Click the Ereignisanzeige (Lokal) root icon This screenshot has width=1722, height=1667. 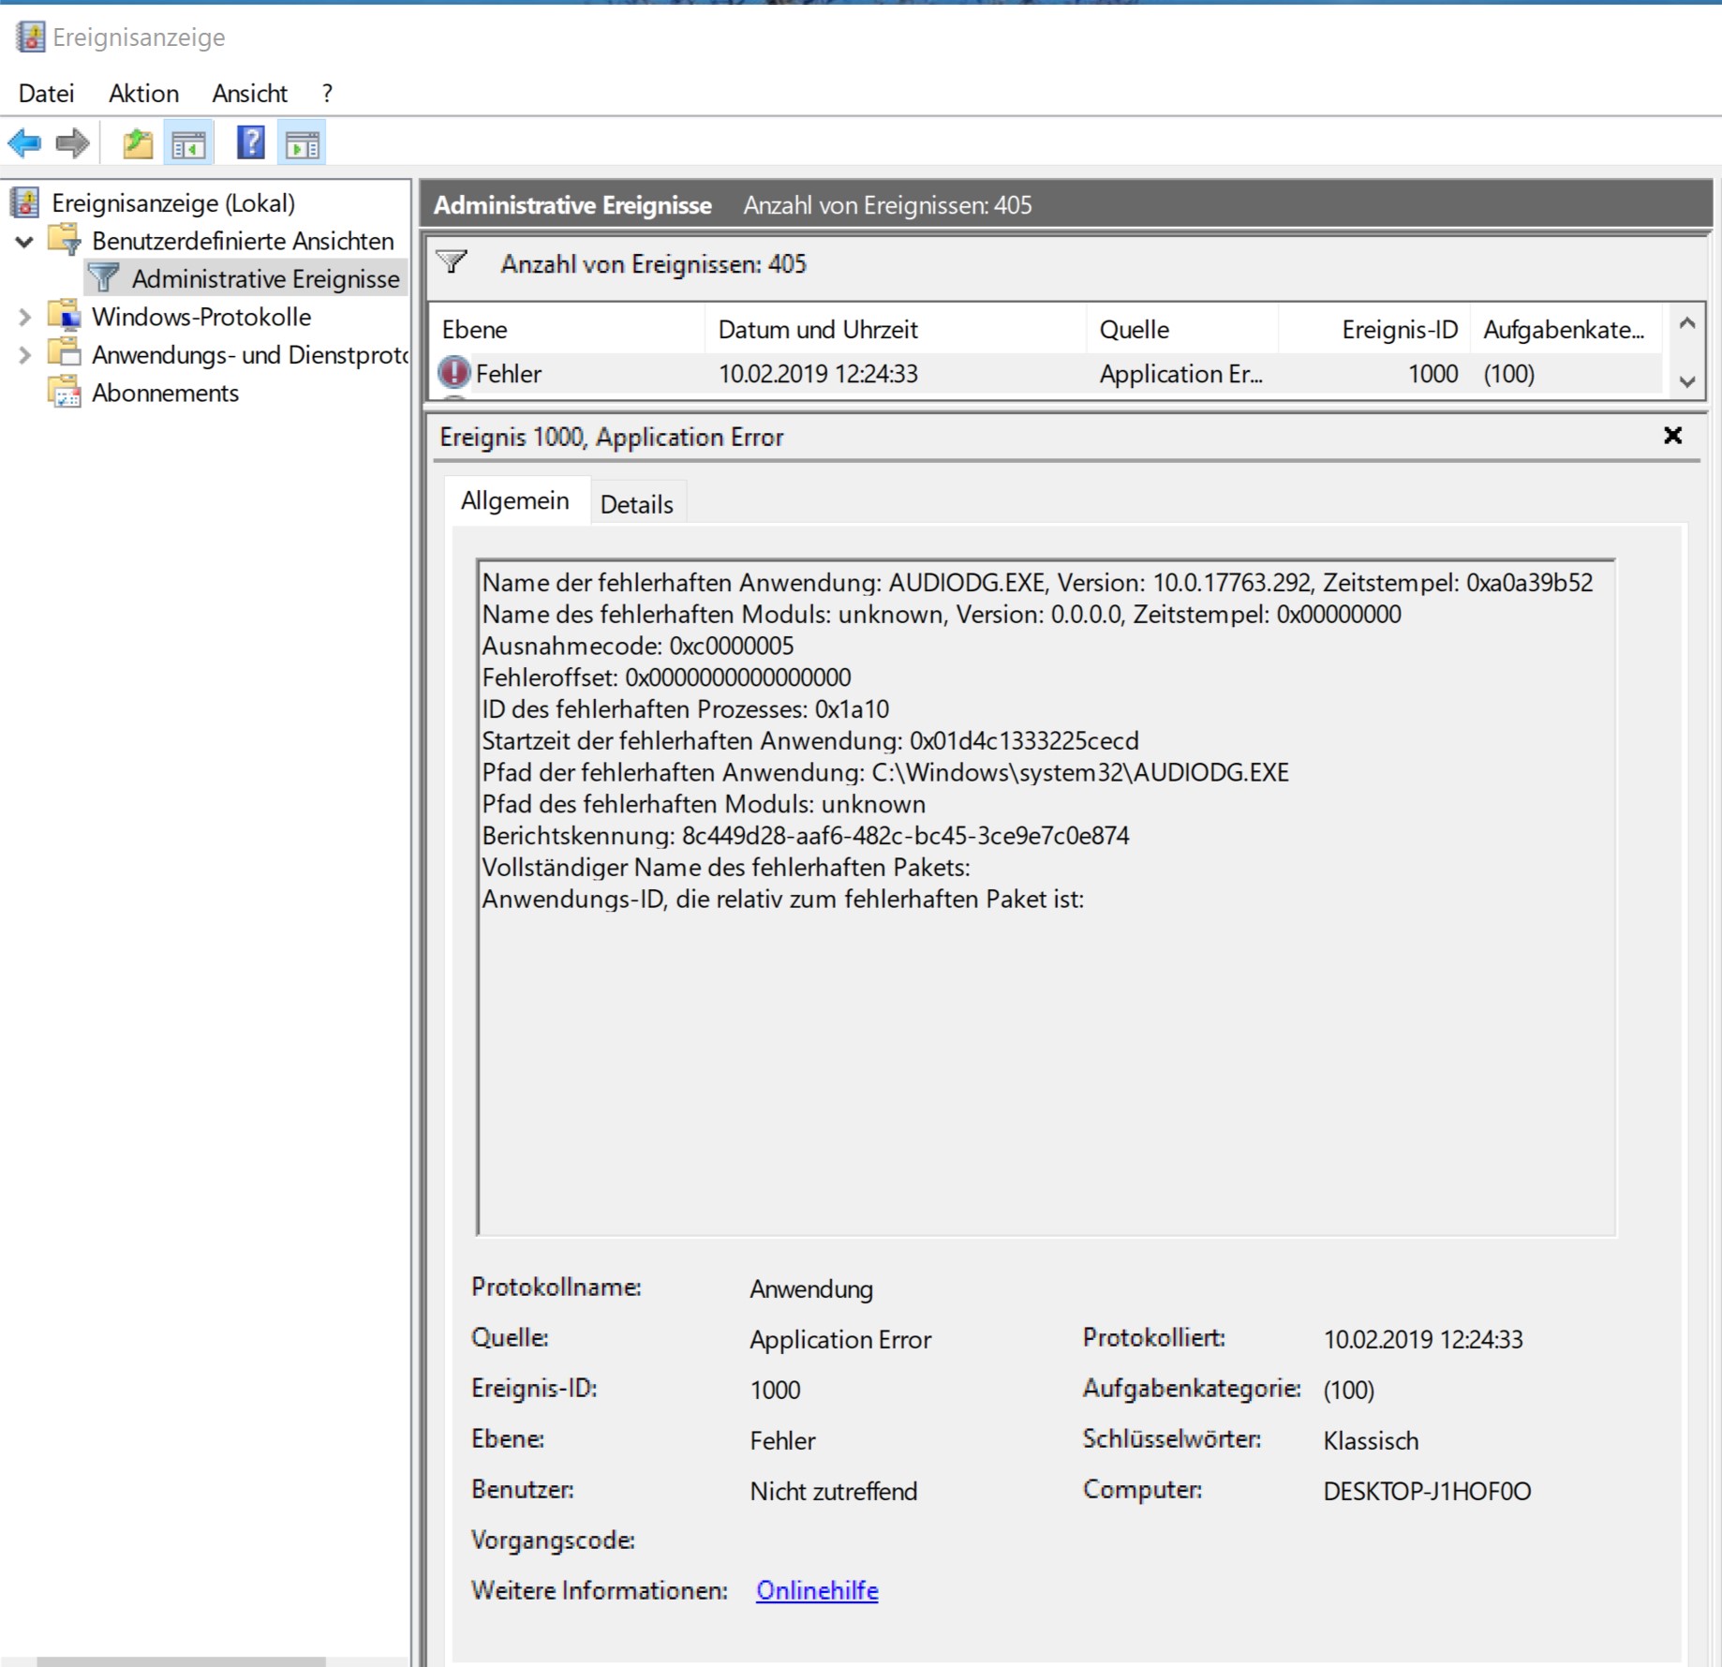[x=25, y=202]
